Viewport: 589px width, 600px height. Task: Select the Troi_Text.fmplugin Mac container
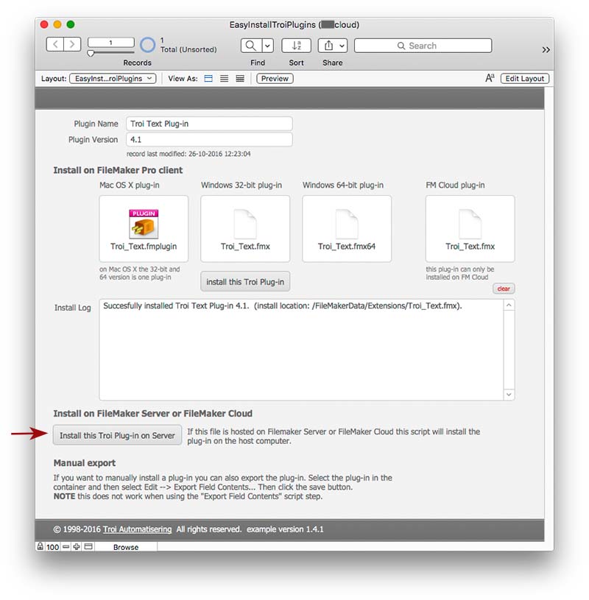(144, 229)
